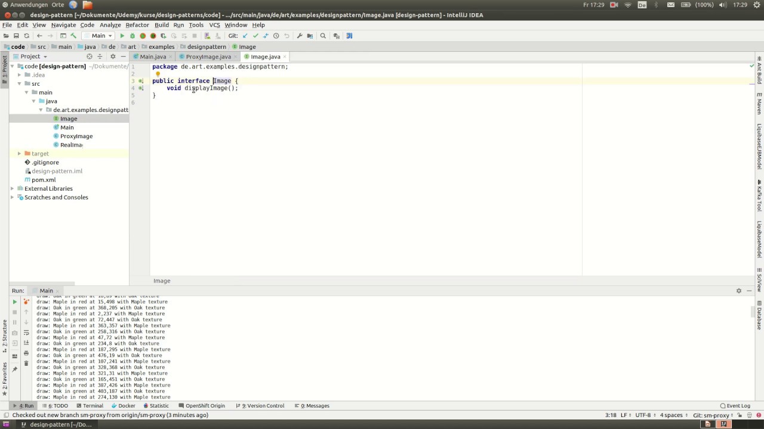The width and height of the screenshot is (764, 429).
Task: Open the Event Log in the status bar
Action: (735, 406)
